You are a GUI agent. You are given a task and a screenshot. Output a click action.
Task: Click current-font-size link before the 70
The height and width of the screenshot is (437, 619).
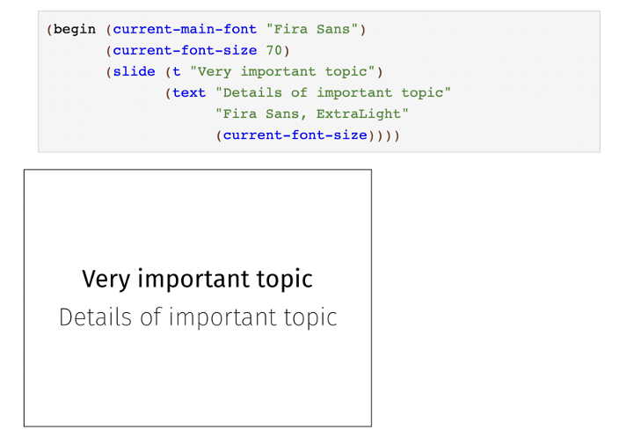point(185,50)
